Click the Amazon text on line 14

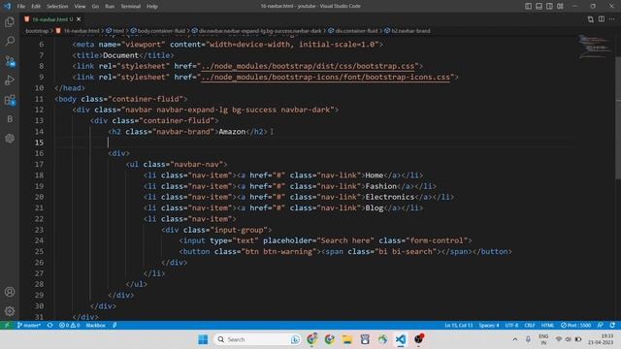[x=232, y=132]
